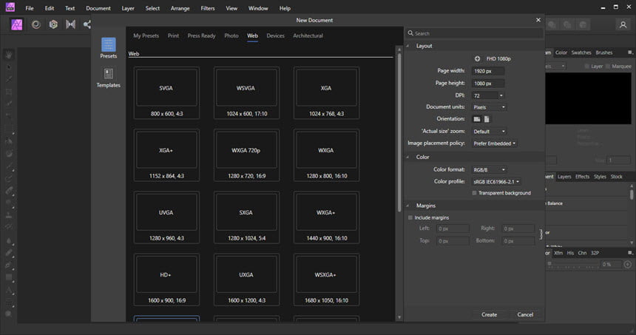636x335 pixels.
Task: Select the SVGA 800 x 600 preset
Action: tap(166, 93)
